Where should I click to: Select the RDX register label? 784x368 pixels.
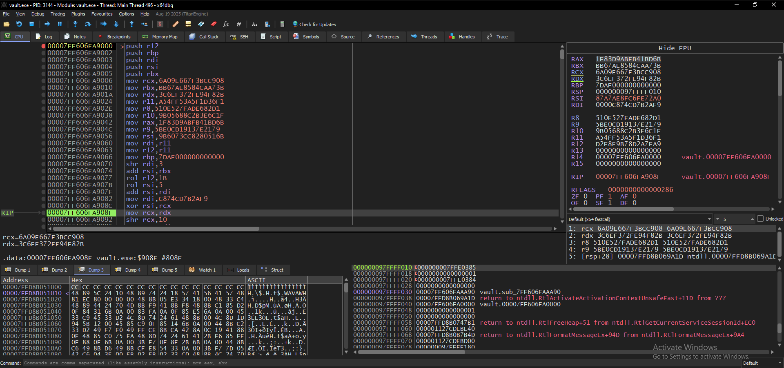coord(577,79)
